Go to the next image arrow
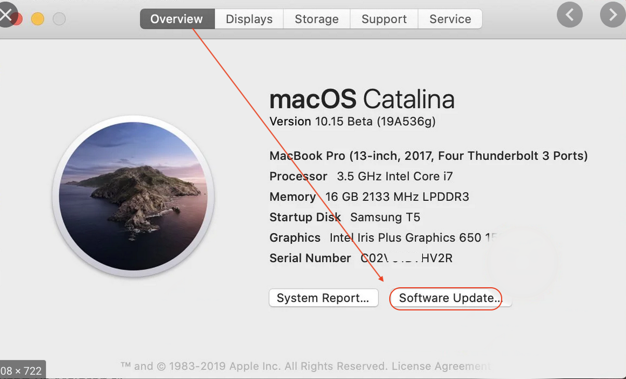This screenshot has height=379, width=626. click(612, 15)
